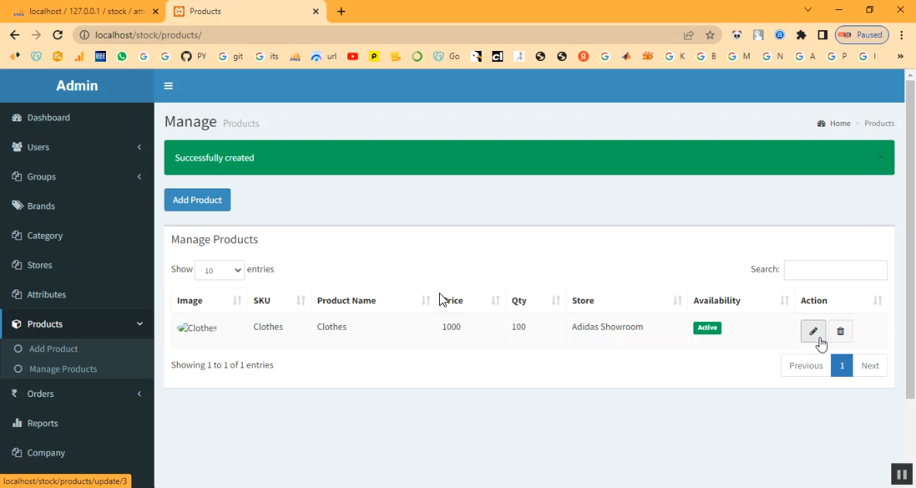Expand the Users sidebar menu
Image resolution: width=916 pixels, height=488 pixels.
pyautogui.click(x=77, y=147)
